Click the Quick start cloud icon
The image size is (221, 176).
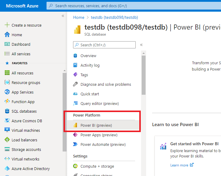coord(75,94)
